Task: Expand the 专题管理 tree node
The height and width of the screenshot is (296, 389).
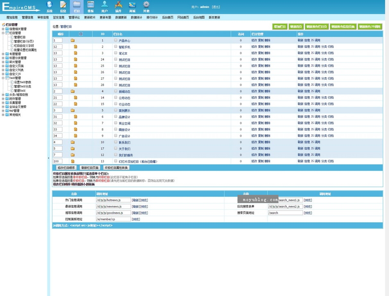Action: pos(3,54)
